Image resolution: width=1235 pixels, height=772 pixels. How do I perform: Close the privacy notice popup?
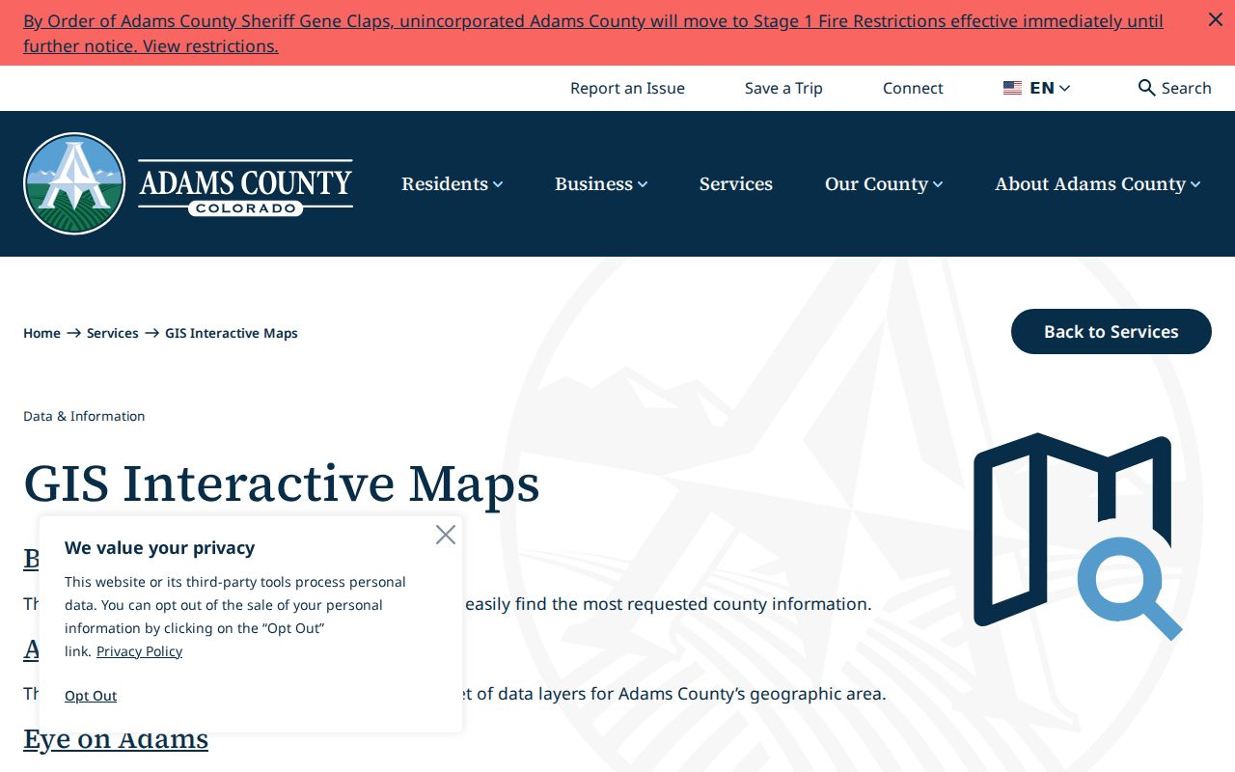click(x=445, y=535)
